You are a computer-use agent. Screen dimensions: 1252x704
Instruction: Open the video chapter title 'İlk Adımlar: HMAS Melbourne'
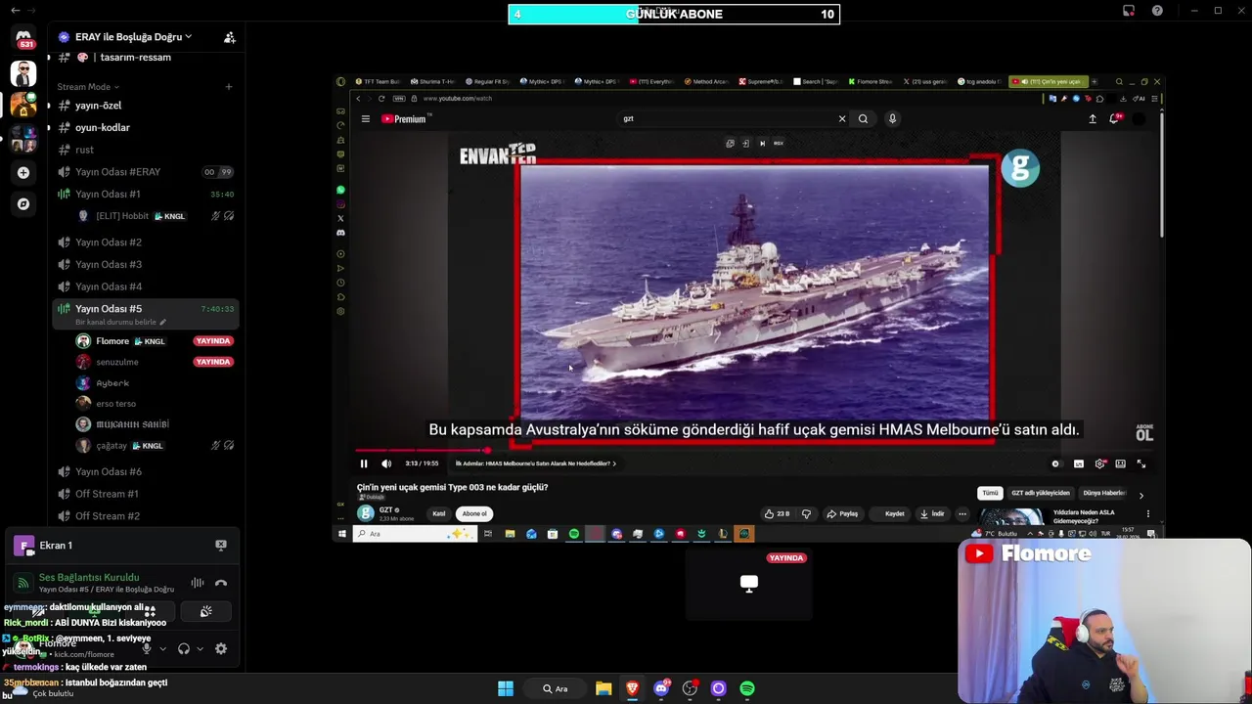tap(535, 463)
